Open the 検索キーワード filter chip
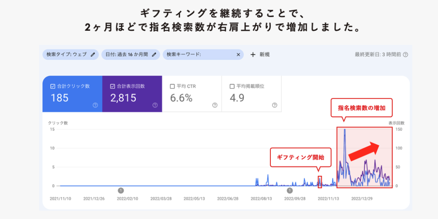Image resolution: width=438 pixels, height=219 pixels. coord(199,55)
